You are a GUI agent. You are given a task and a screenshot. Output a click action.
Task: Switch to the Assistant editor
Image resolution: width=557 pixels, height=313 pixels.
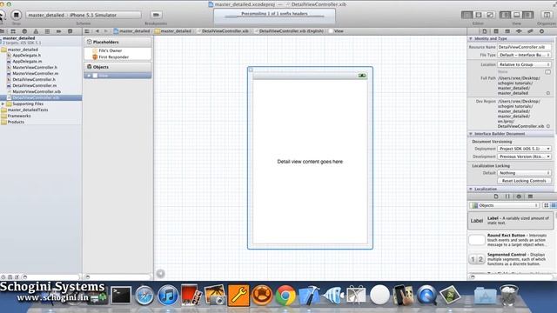(x=479, y=15)
